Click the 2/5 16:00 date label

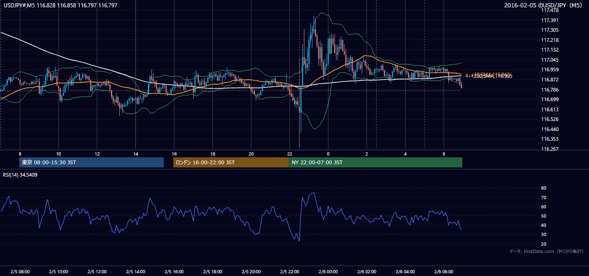174,271
